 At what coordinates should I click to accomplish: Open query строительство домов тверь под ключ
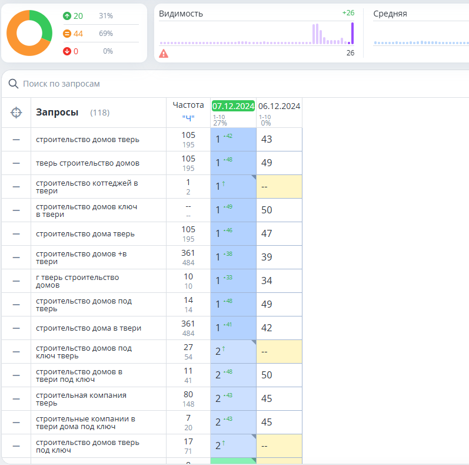[x=88, y=446]
